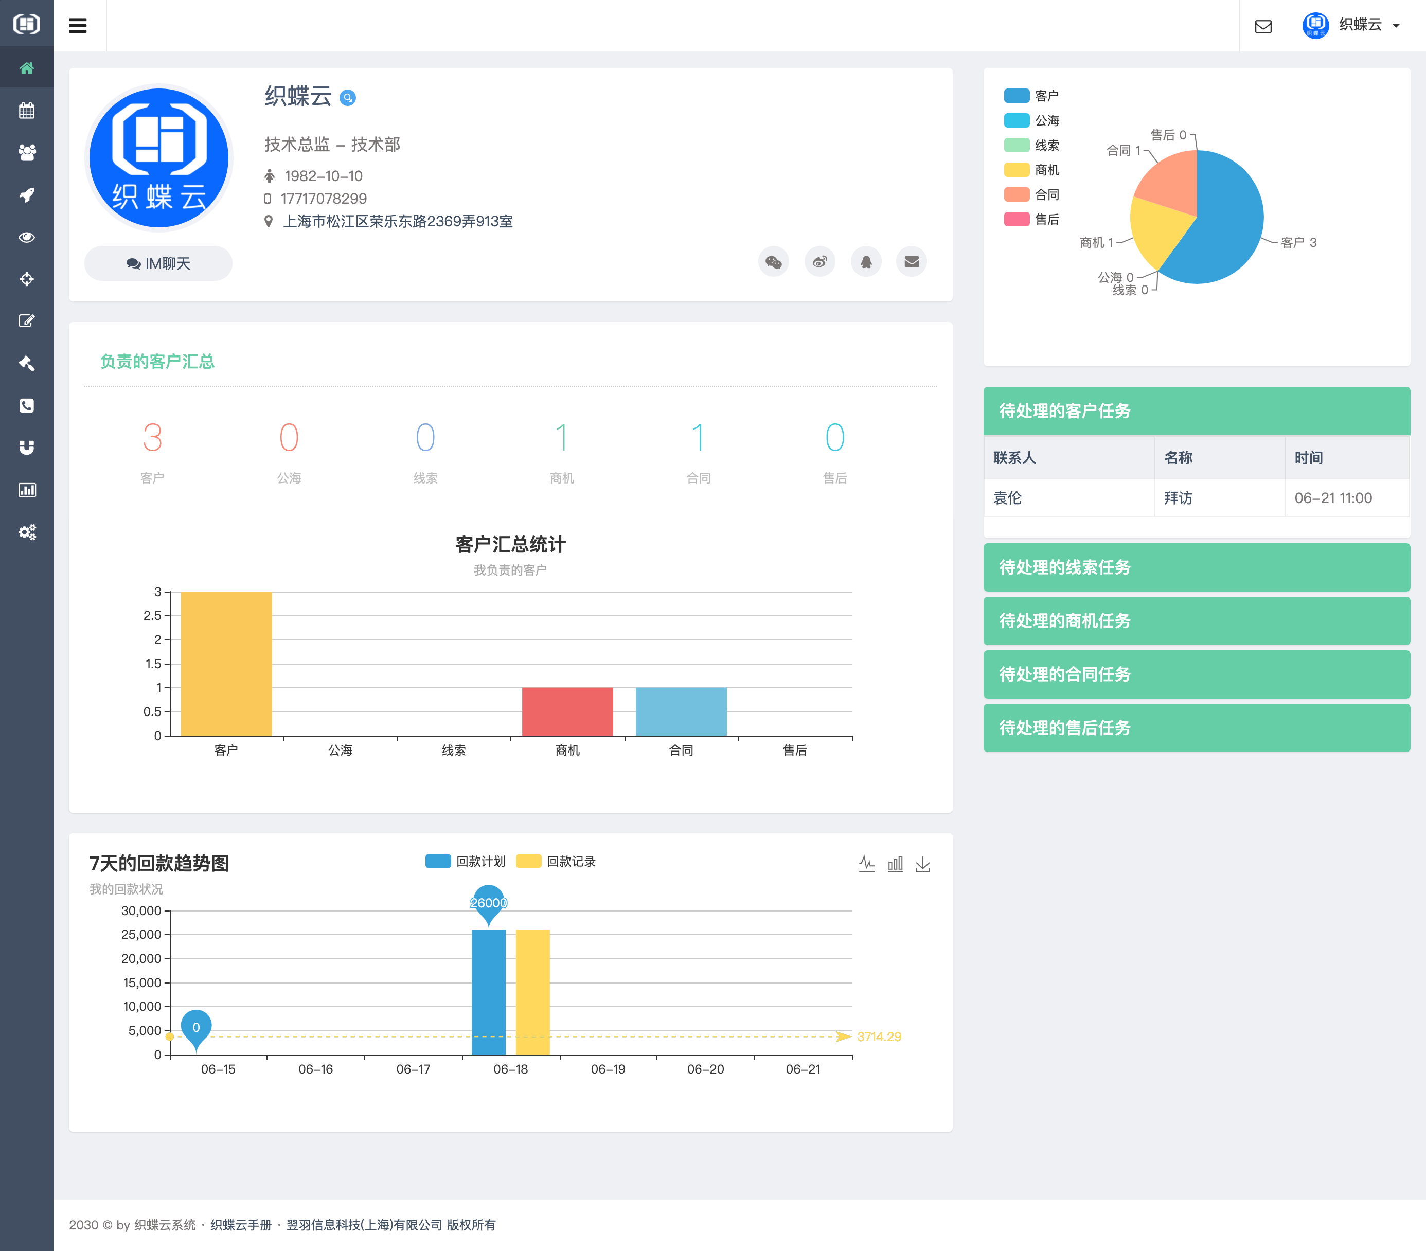Open the 织蝶云手册 footer link

pos(241,1224)
